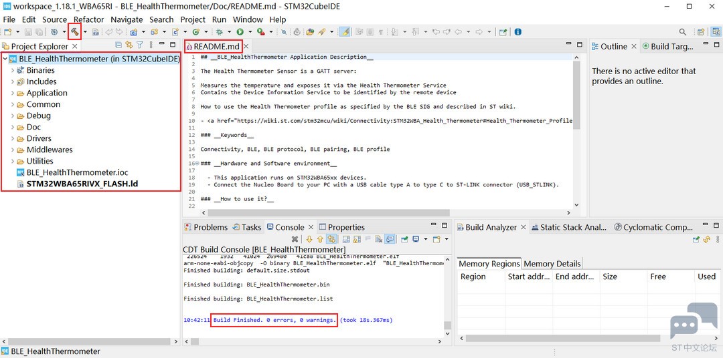Minimize the Outline panel

pyautogui.click(x=706, y=44)
